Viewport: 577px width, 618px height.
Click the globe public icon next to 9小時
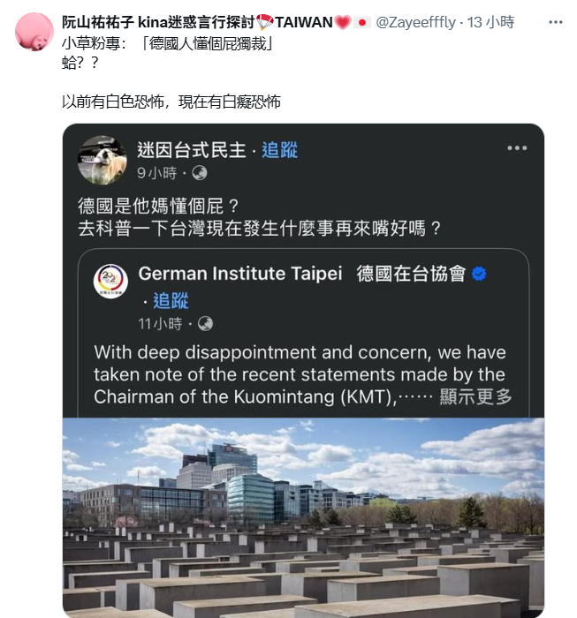pyautogui.click(x=199, y=173)
